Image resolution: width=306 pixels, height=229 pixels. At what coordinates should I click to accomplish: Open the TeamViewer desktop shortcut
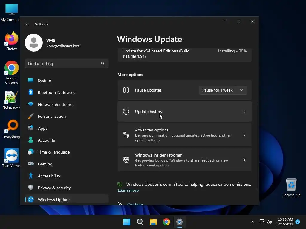pyautogui.click(x=12, y=158)
